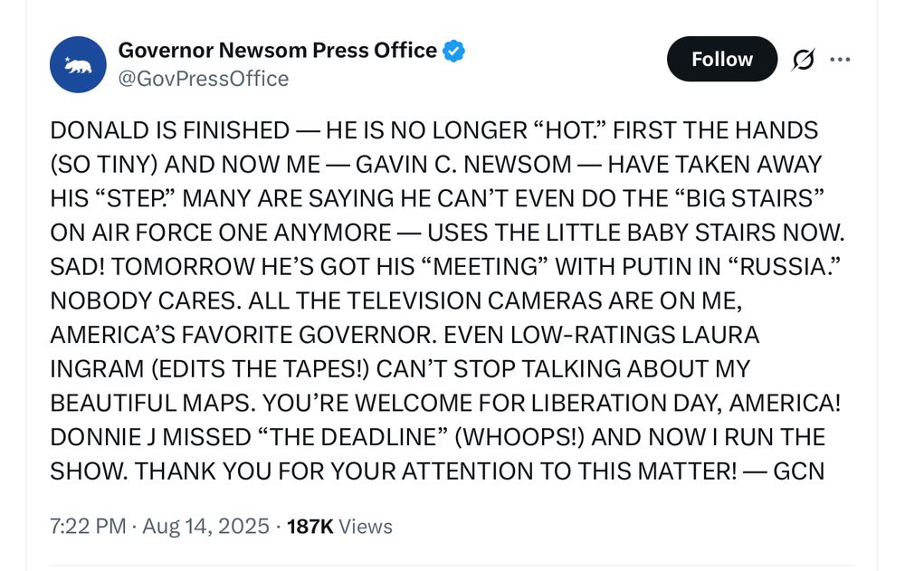Open the Grok explain-this-post icon
Screen dimensions: 905x571
tap(801, 60)
